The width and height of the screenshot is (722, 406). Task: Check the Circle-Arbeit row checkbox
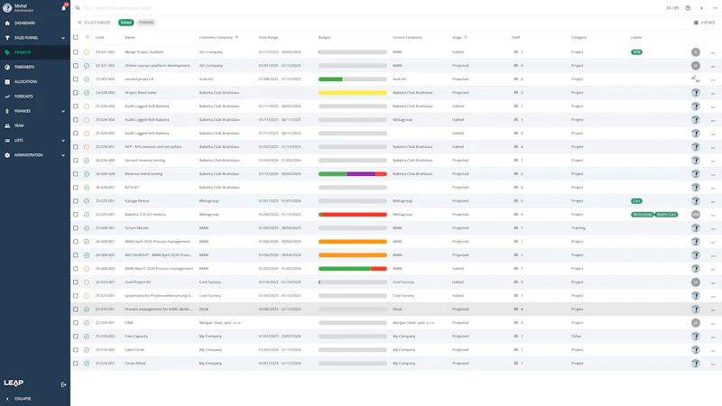click(76, 364)
